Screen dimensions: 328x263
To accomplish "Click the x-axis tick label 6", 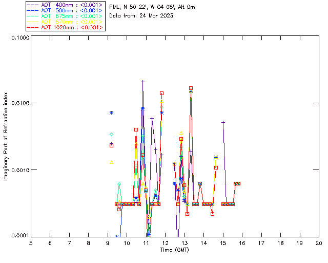I will (x=50, y=243).
